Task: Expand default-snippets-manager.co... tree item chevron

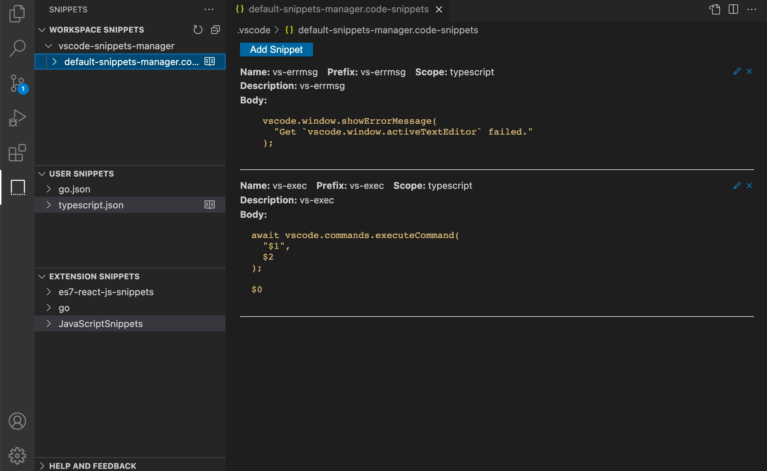Action: tap(55, 61)
